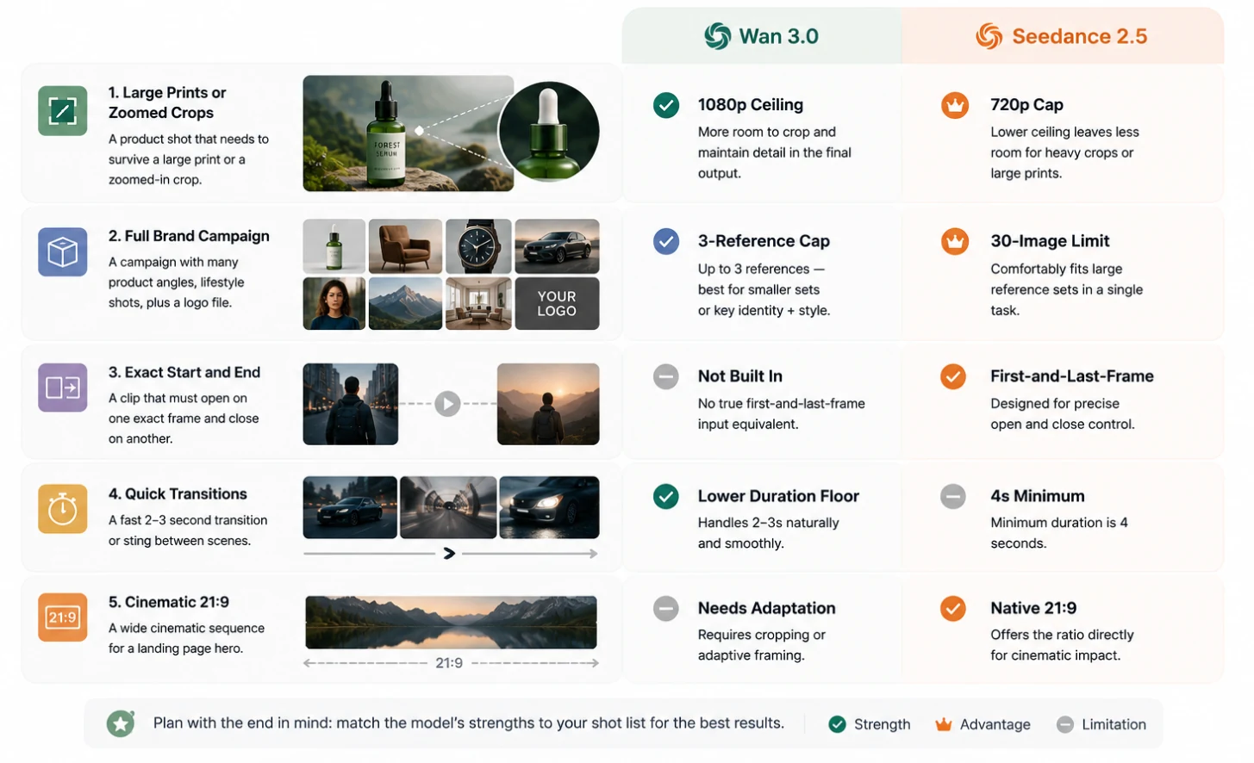Click the YOUR LOGO placeholder tile
The width and height of the screenshot is (1254, 763).
coord(557,303)
